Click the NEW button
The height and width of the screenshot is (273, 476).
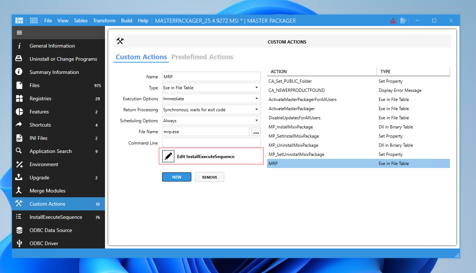177,177
